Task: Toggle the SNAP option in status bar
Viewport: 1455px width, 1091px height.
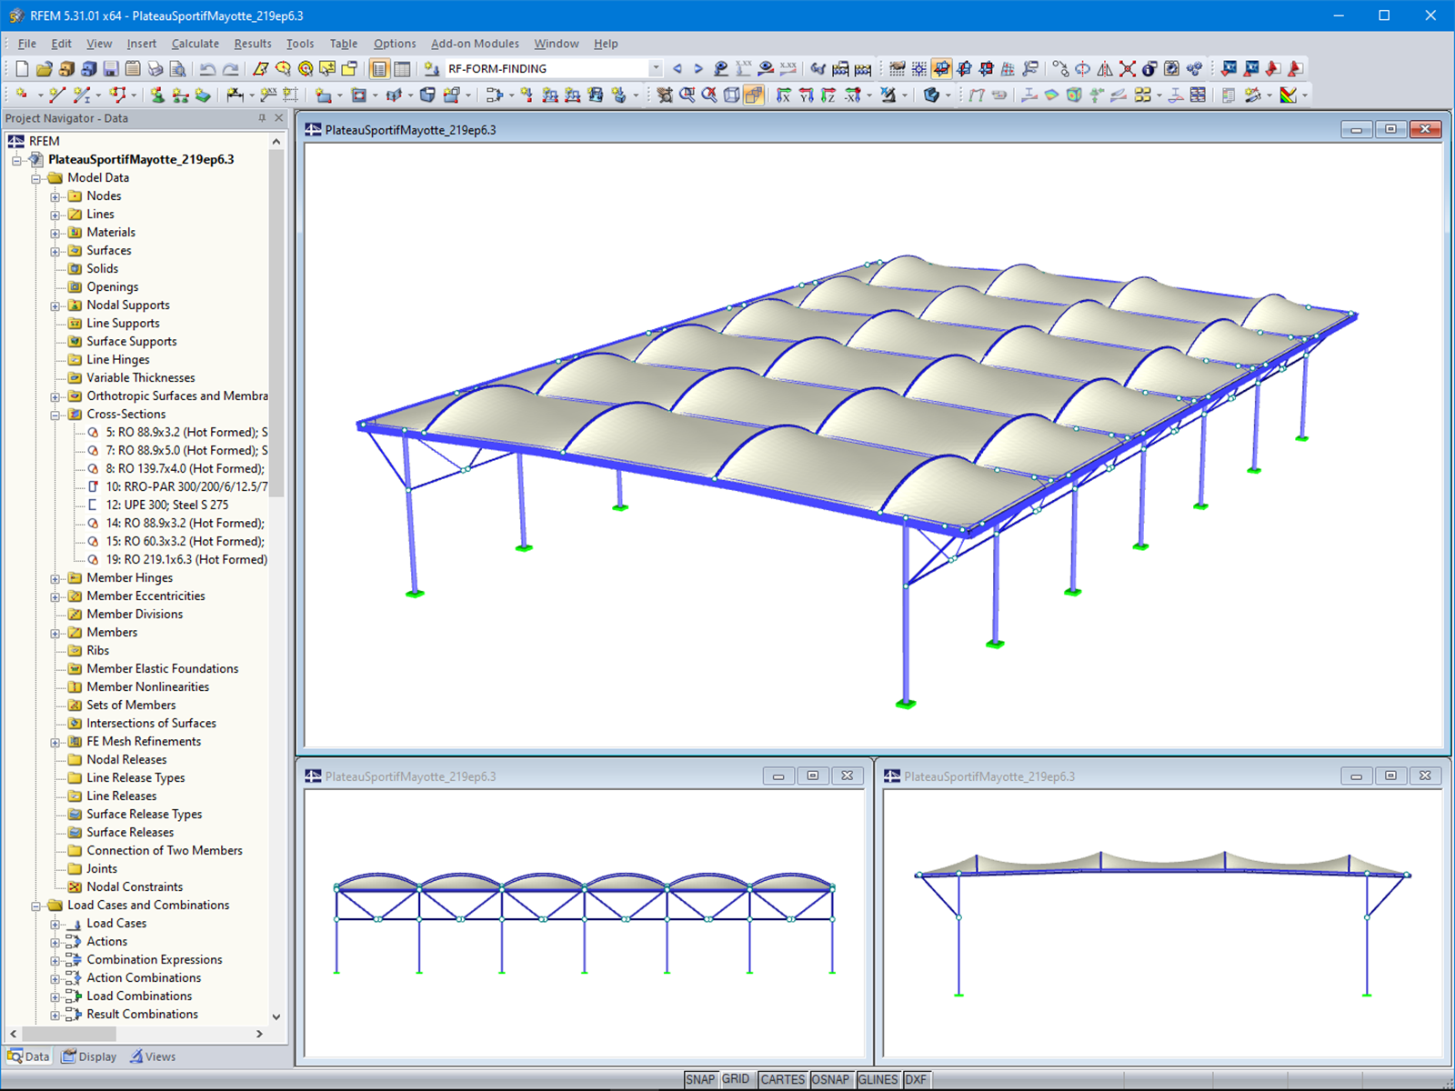Action: (x=701, y=1079)
